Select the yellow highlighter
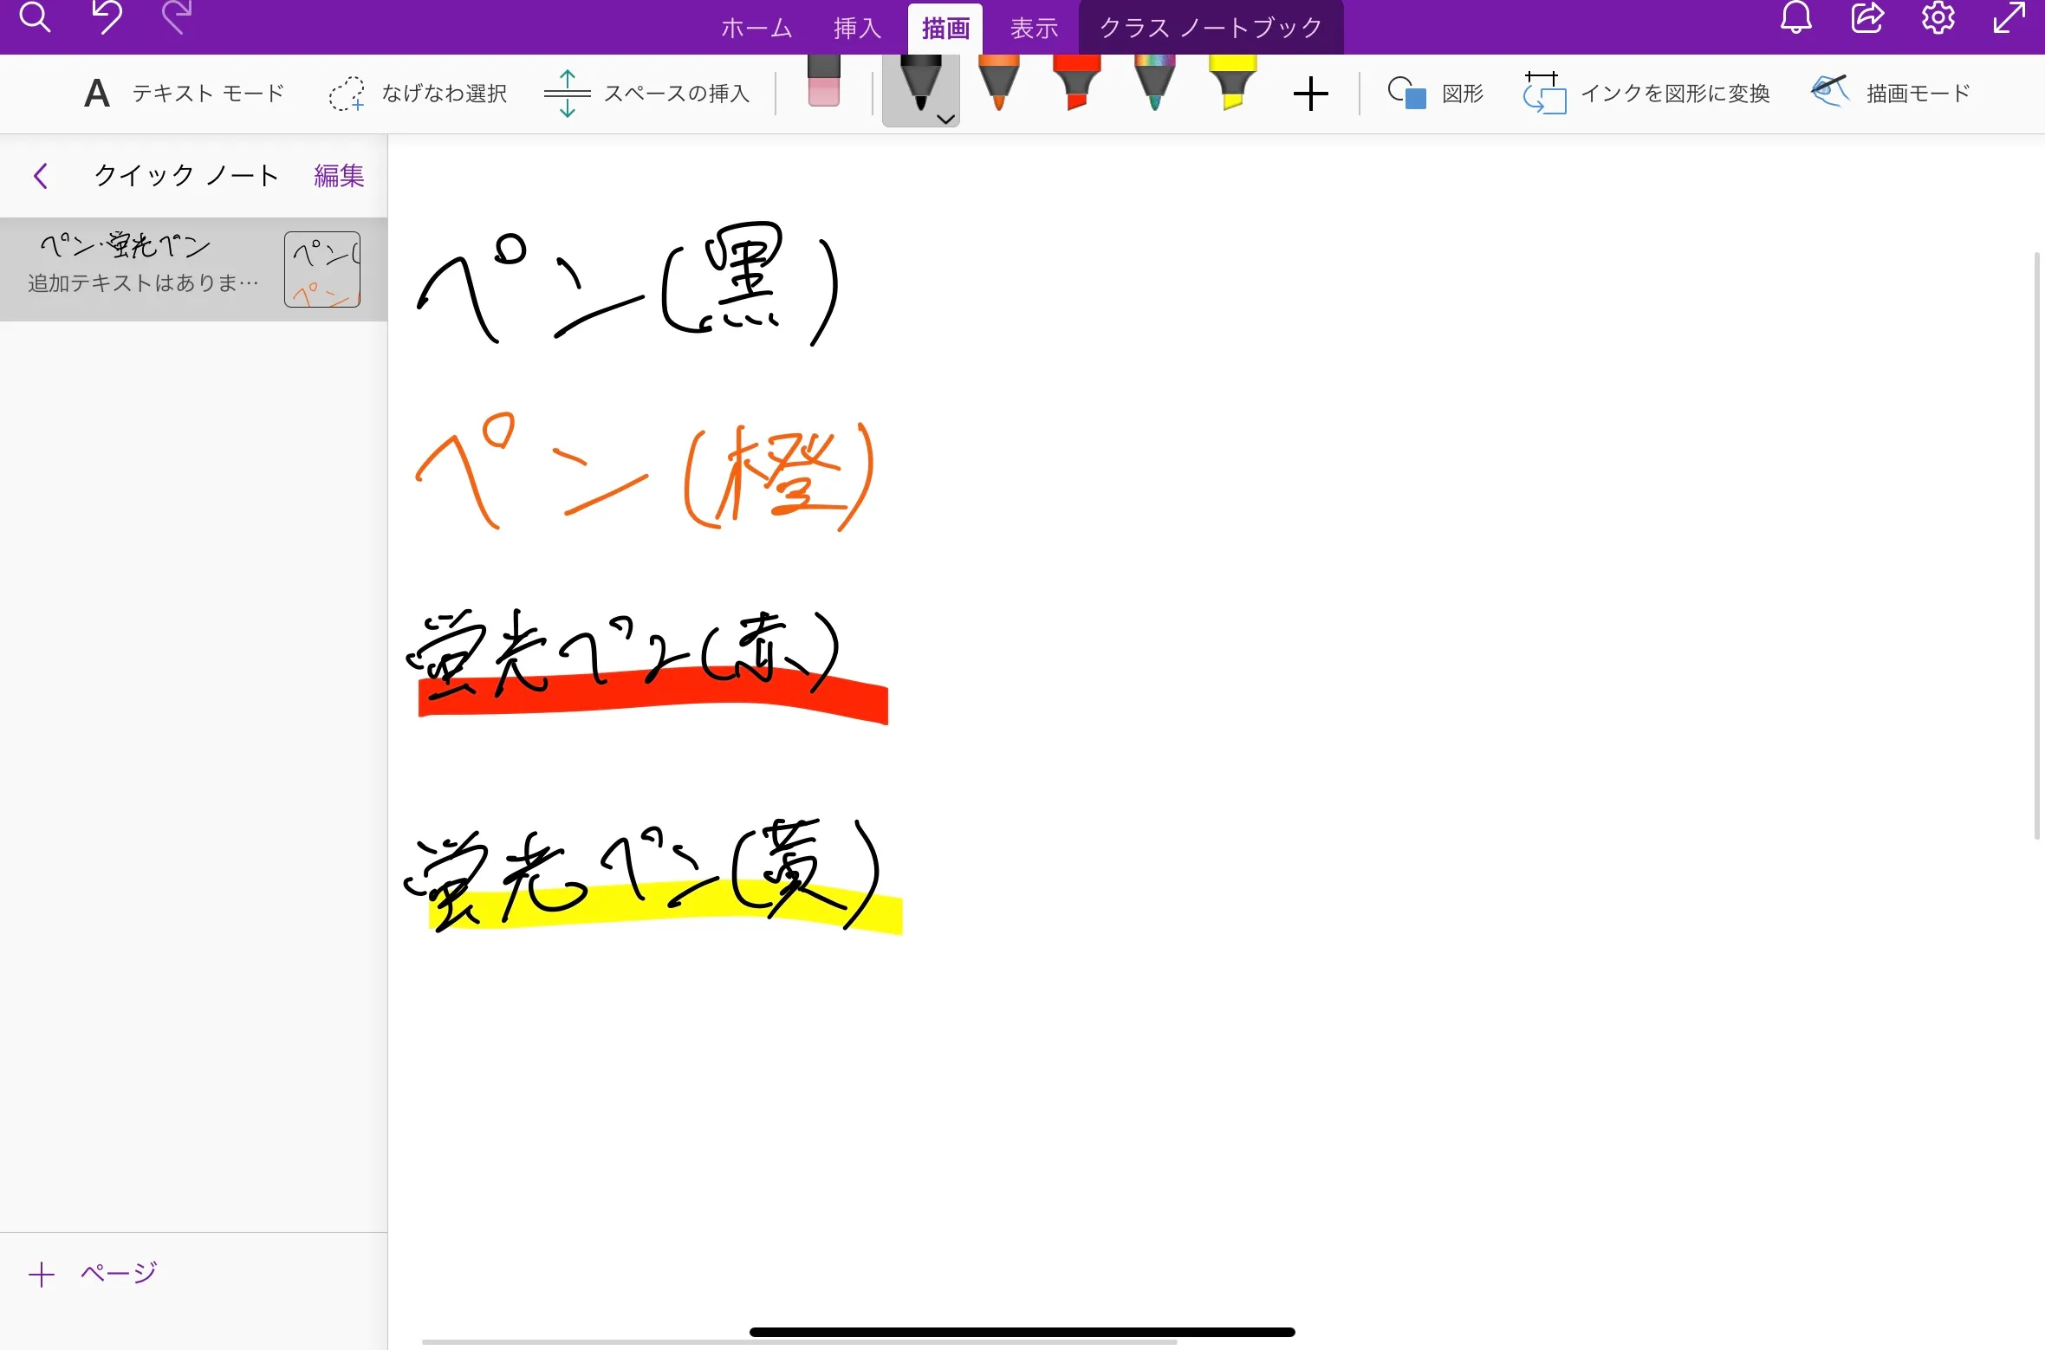Viewport: 2045px width, 1350px height. [1232, 87]
